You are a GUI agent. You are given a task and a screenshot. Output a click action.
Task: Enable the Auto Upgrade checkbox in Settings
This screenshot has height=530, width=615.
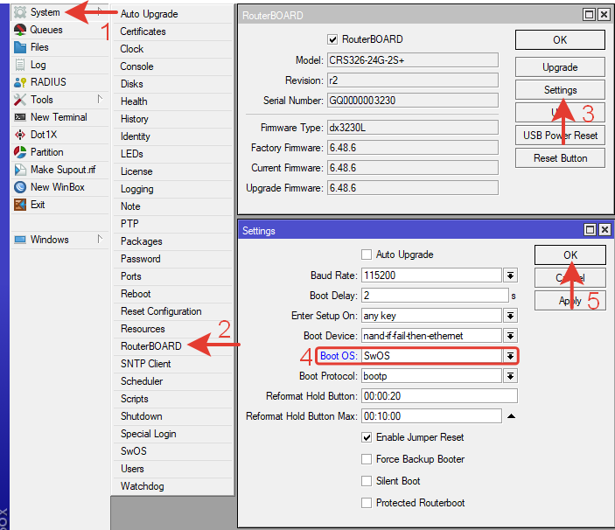pyautogui.click(x=367, y=255)
